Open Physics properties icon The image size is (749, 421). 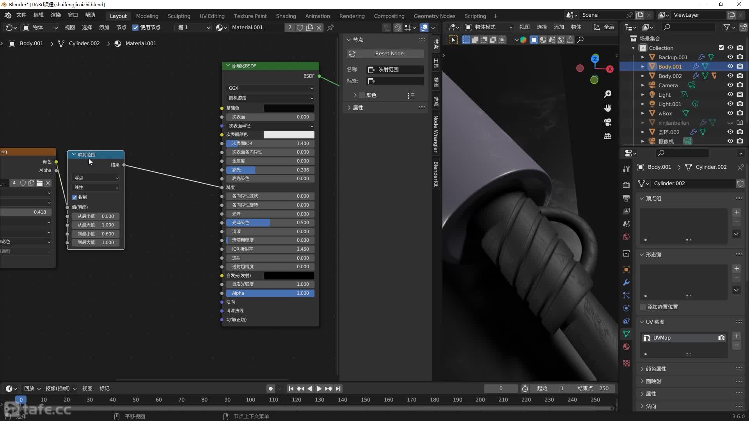[626, 308]
